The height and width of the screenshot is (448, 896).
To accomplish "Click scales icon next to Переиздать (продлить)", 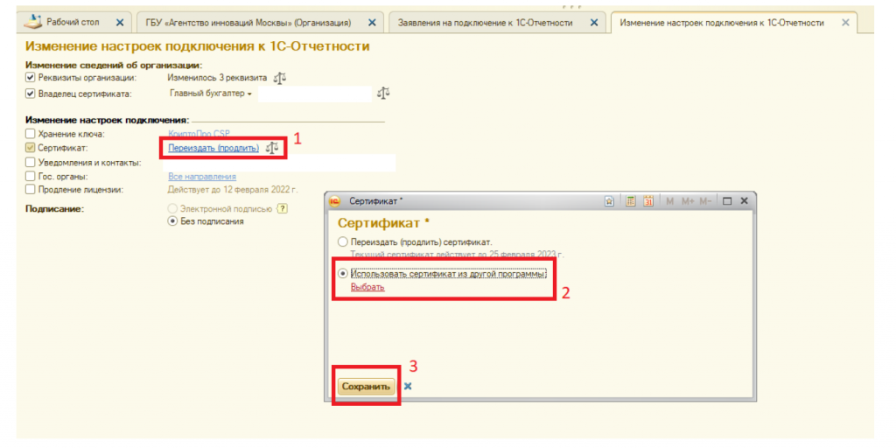I will 272,148.
